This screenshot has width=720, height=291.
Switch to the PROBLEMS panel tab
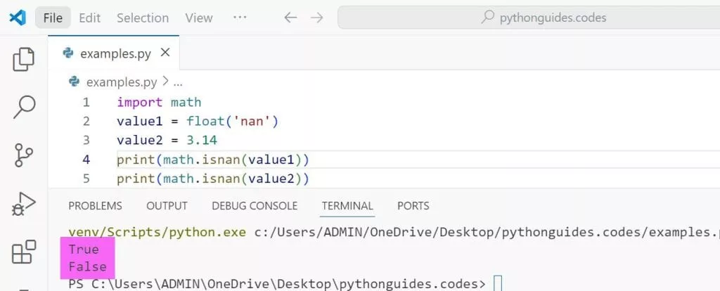95,206
